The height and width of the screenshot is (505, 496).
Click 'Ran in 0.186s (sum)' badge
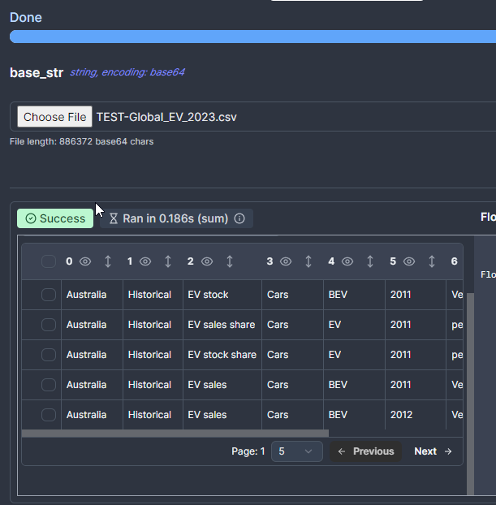coord(176,218)
